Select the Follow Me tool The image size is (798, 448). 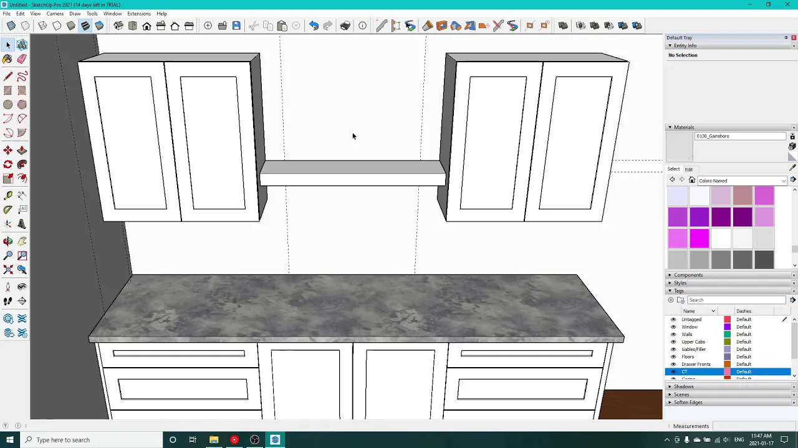click(22, 164)
